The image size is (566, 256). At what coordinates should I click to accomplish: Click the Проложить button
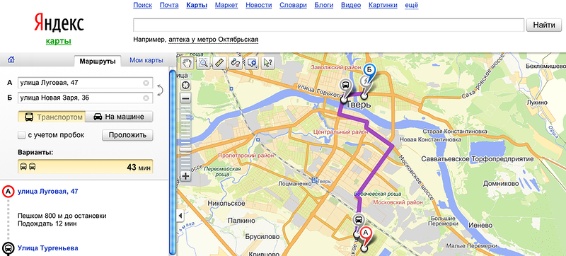pos(127,135)
